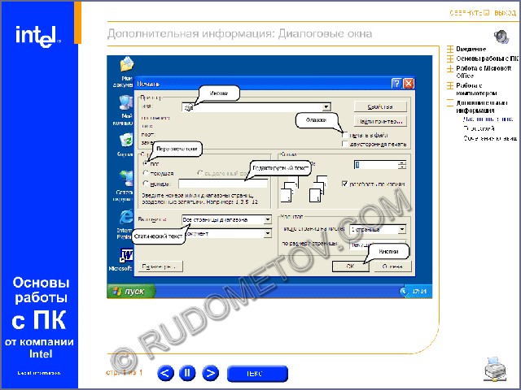Open the printer name dropdown
This screenshot has height=390, width=521.
[x=326, y=106]
